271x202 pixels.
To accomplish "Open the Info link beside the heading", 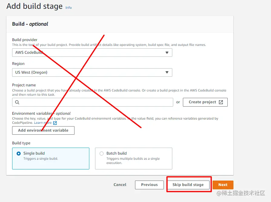I will coord(69,8).
